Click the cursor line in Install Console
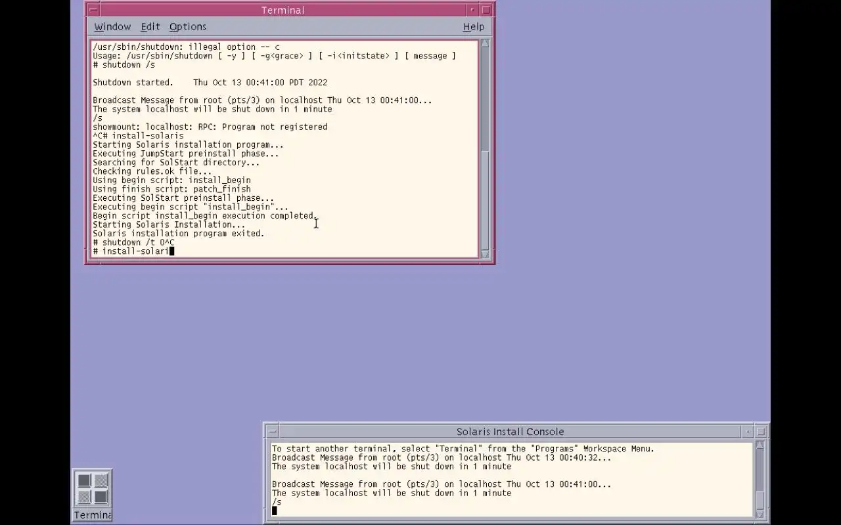The width and height of the screenshot is (841, 525). pos(275,511)
